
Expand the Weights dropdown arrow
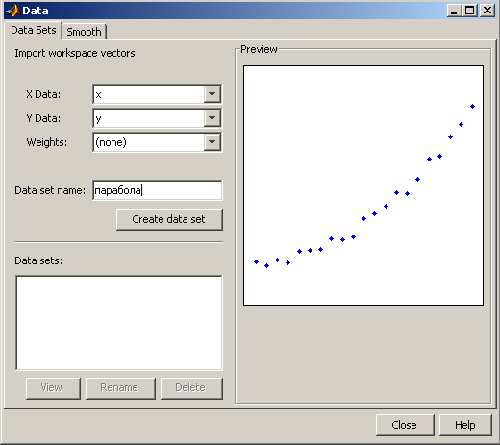coord(212,142)
